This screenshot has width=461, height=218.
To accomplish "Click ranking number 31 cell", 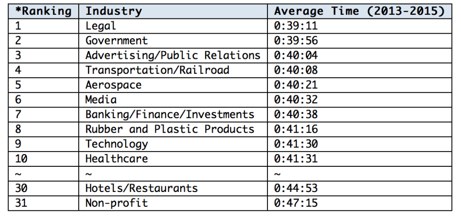I will pyautogui.click(x=22, y=203).
